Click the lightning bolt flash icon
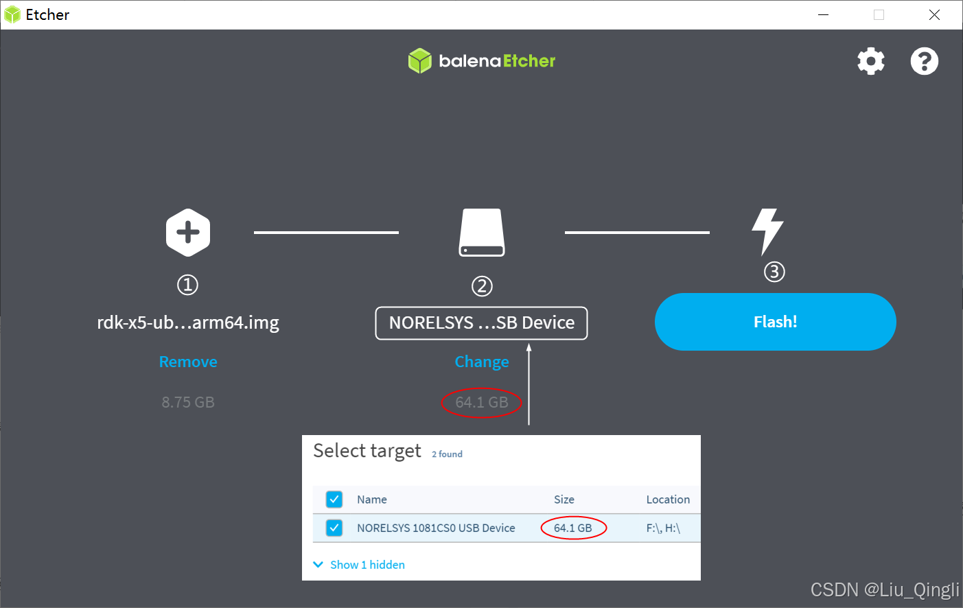 click(767, 232)
